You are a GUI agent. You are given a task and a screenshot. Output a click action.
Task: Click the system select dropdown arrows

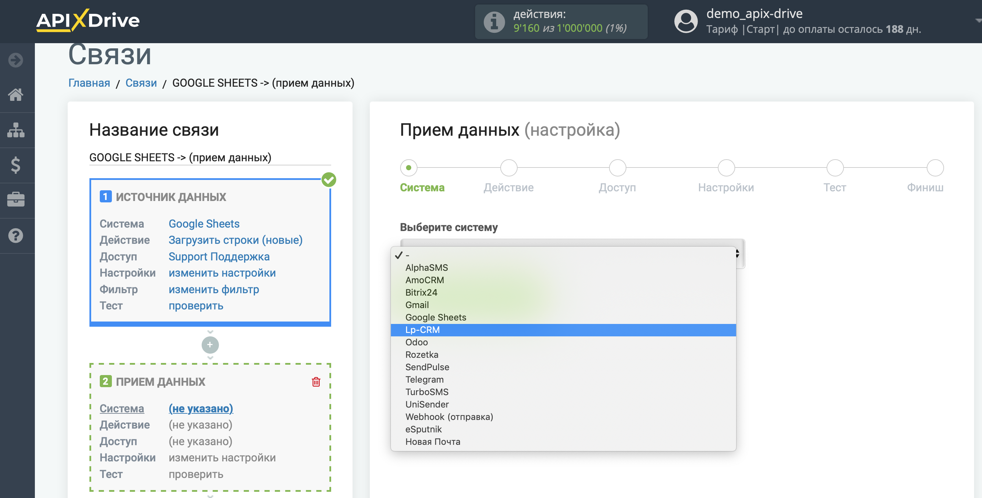pos(738,253)
